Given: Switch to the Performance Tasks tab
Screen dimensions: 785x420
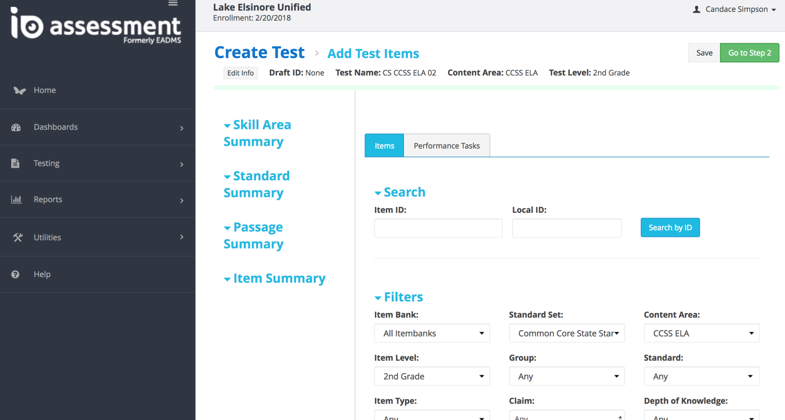Looking at the screenshot, I should point(447,146).
